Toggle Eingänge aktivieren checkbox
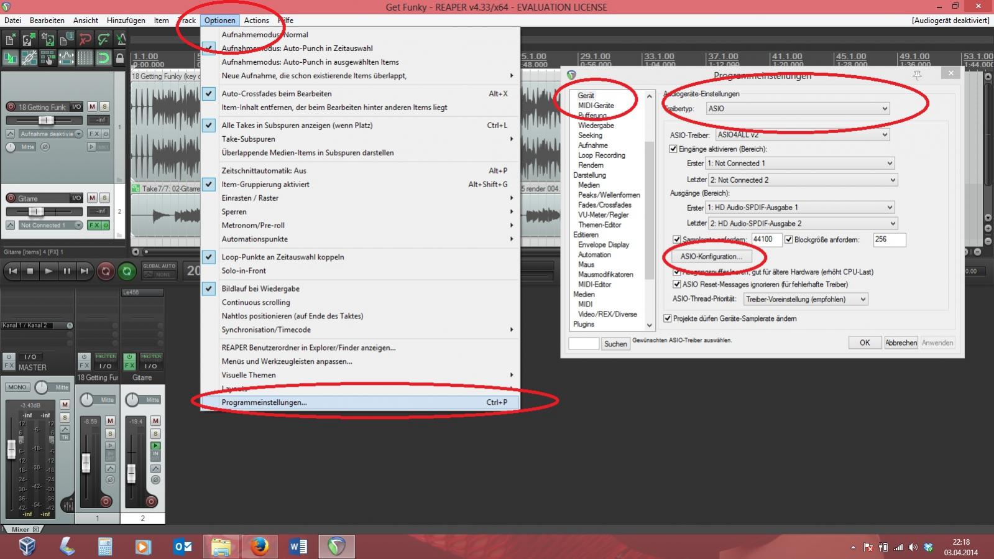The height and width of the screenshot is (559, 994). click(673, 149)
